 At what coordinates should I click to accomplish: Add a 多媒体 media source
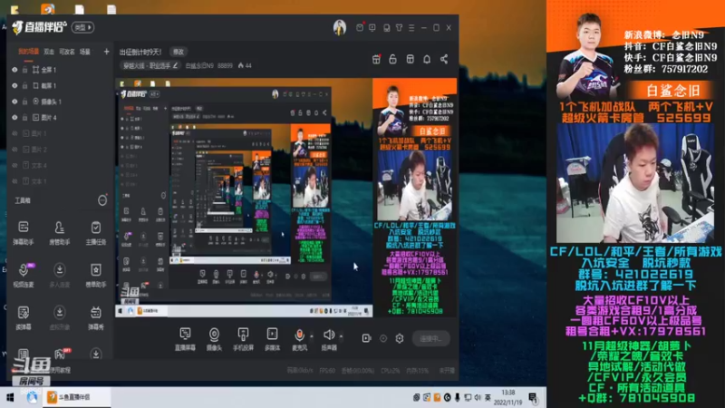273,338
